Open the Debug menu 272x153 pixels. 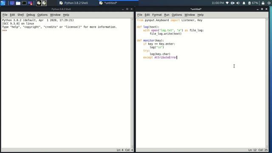click(31, 15)
